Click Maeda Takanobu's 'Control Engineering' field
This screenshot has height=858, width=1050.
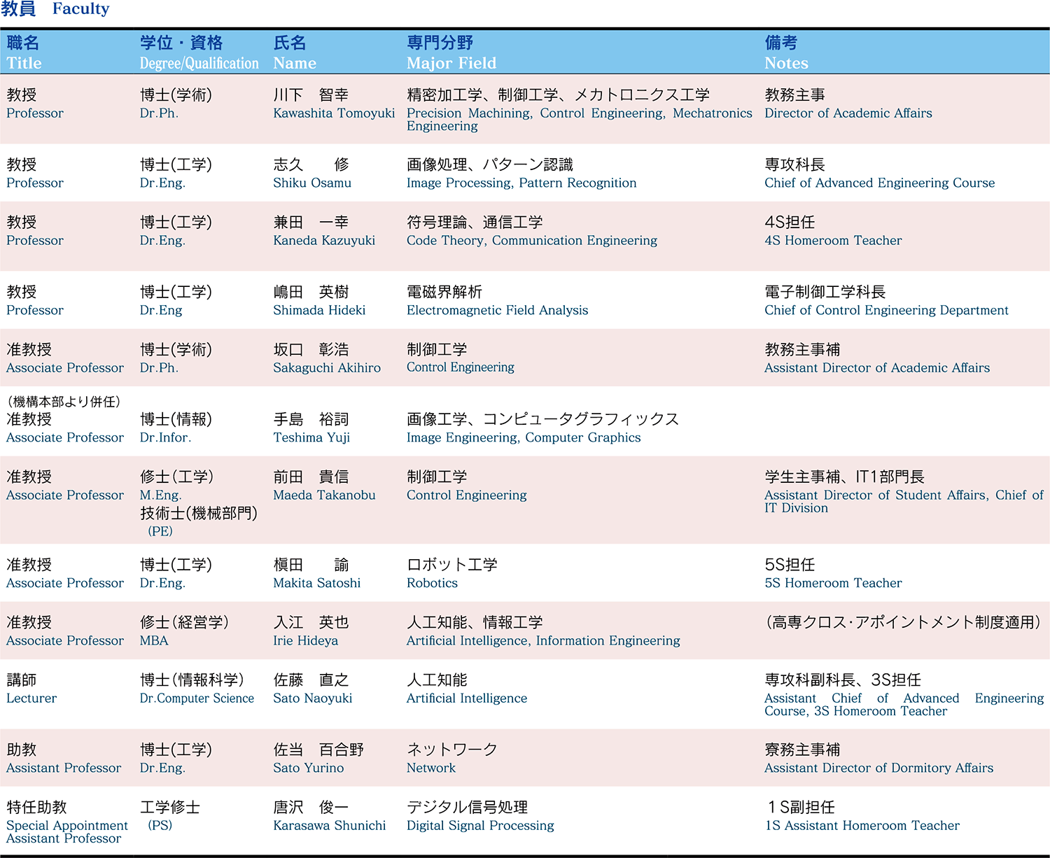click(x=467, y=495)
